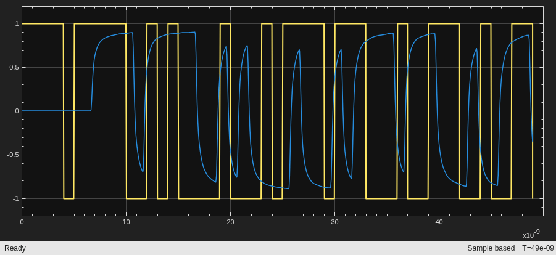Viewport: 556px width, 255px height.
Task: Select the yellow low segment spanning 15 to 19
Action: [199, 199]
